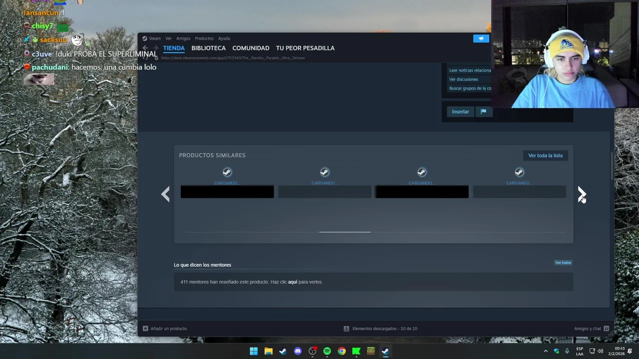Click the first loading similar product card
This screenshot has width=639, height=359.
point(227,183)
